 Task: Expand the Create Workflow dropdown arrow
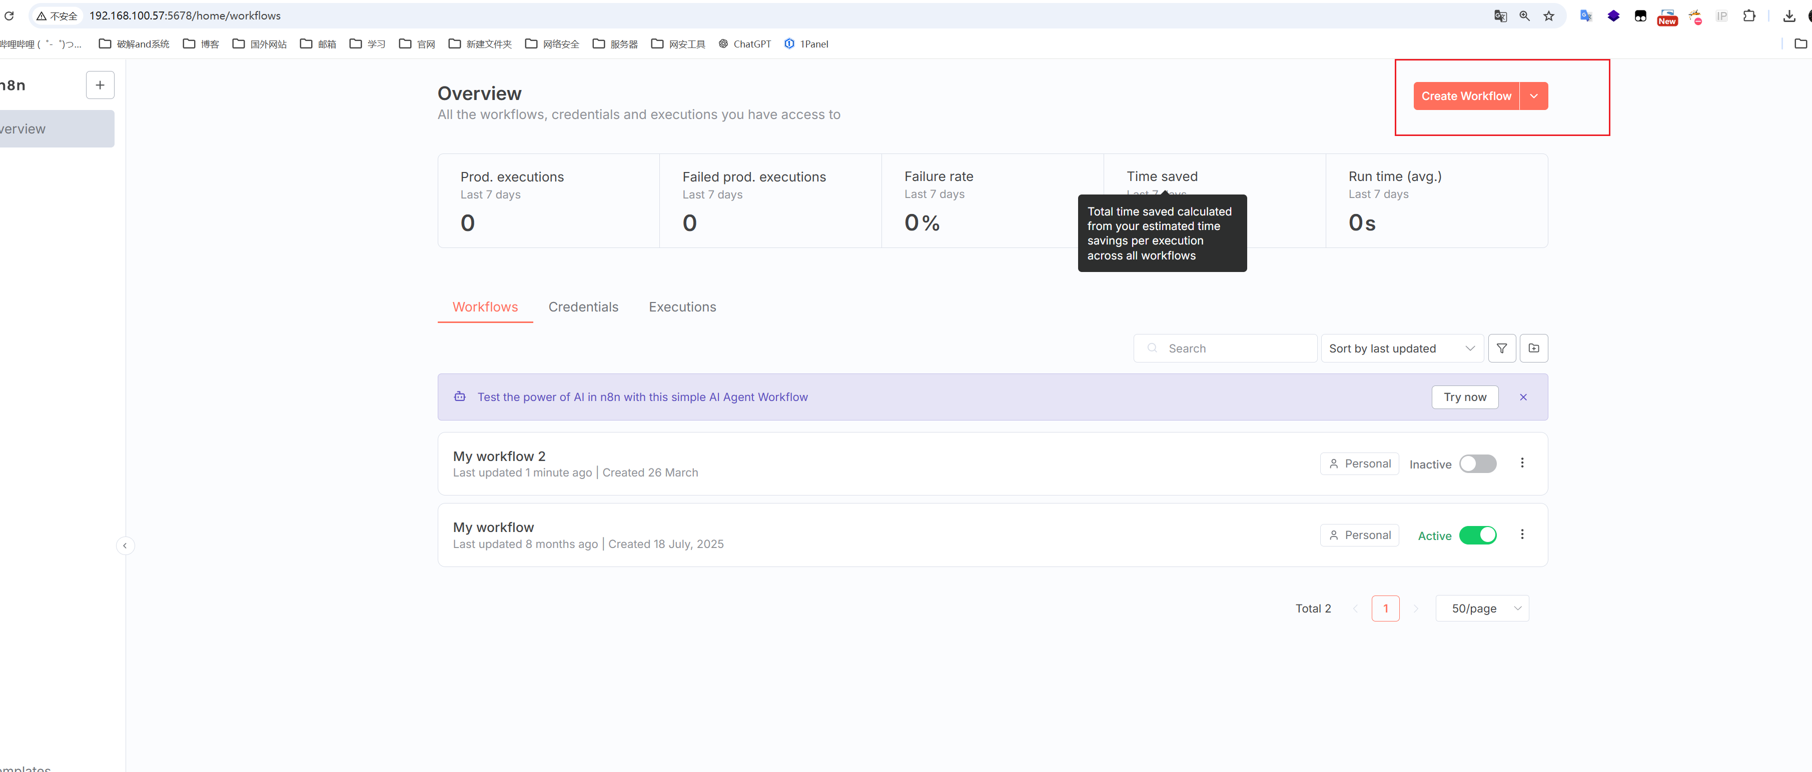pos(1533,96)
